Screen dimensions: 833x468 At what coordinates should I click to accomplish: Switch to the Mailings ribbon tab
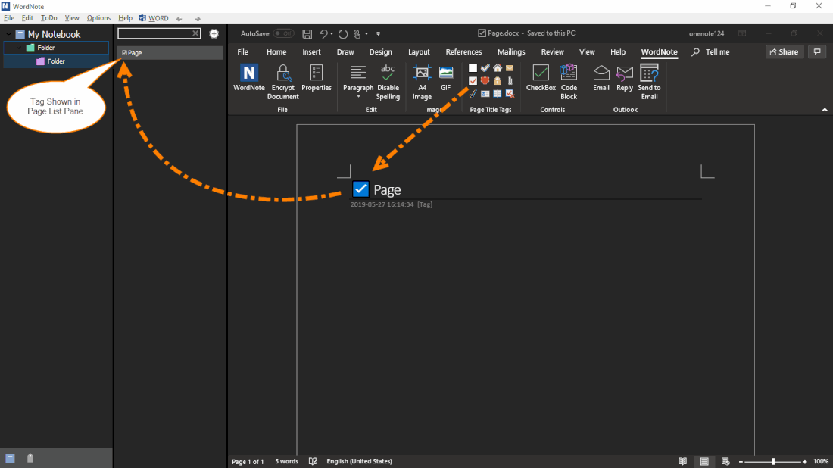(511, 51)
